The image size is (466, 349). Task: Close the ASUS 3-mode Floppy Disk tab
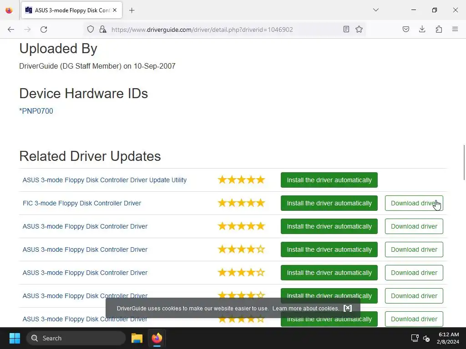115,10
